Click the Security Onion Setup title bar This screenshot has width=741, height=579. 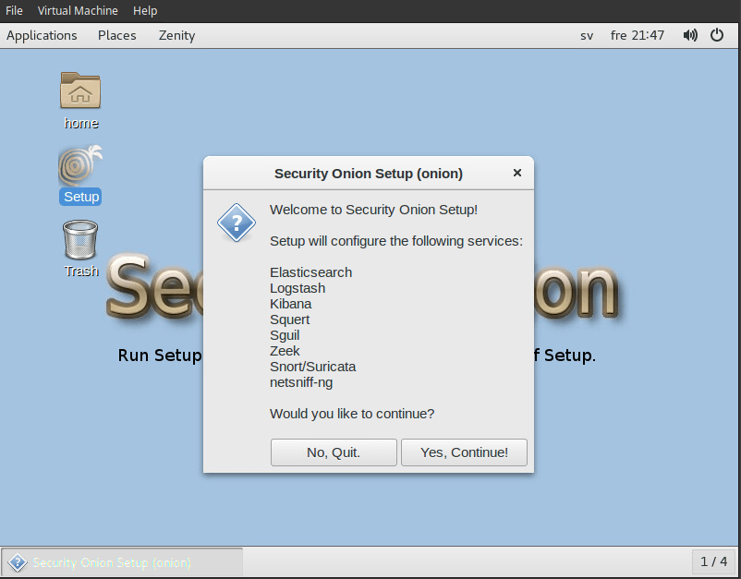click(x=368, y=174)
